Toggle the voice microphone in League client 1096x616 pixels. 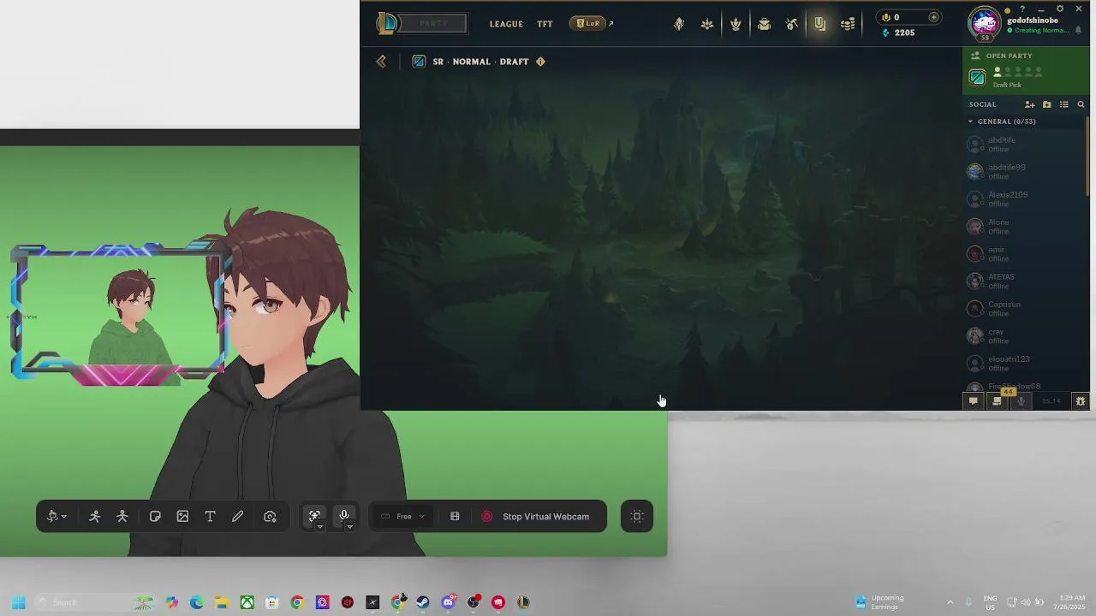(1021, 401)
